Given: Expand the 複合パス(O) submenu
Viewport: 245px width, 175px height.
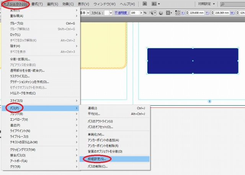Looking at the screenshot, I should tap(41, 155).
